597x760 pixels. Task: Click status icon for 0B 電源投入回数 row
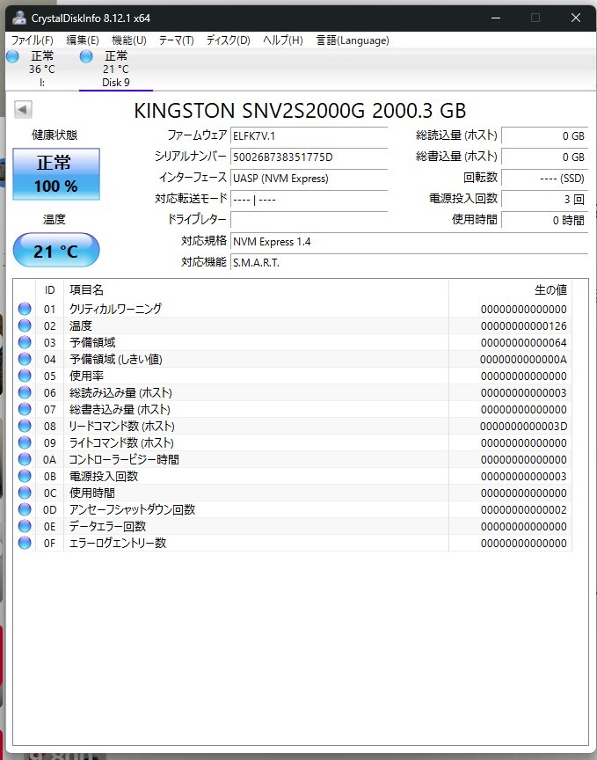(25, 476)
